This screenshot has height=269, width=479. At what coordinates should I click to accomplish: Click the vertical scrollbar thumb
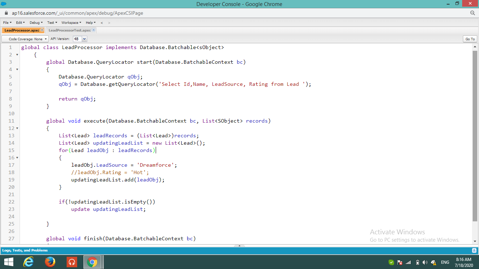tap(475, 136)
